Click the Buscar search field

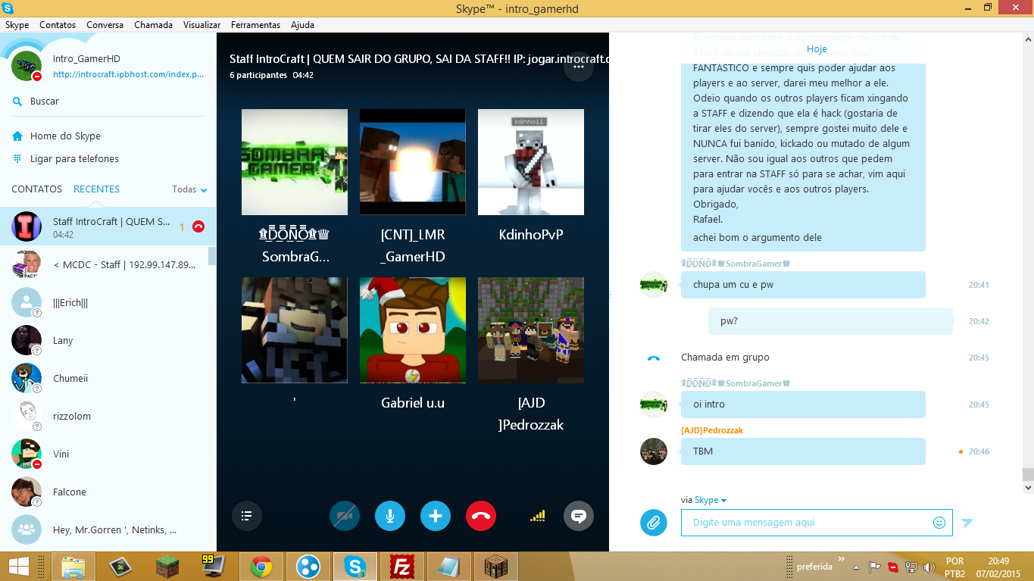coord(108,102)
